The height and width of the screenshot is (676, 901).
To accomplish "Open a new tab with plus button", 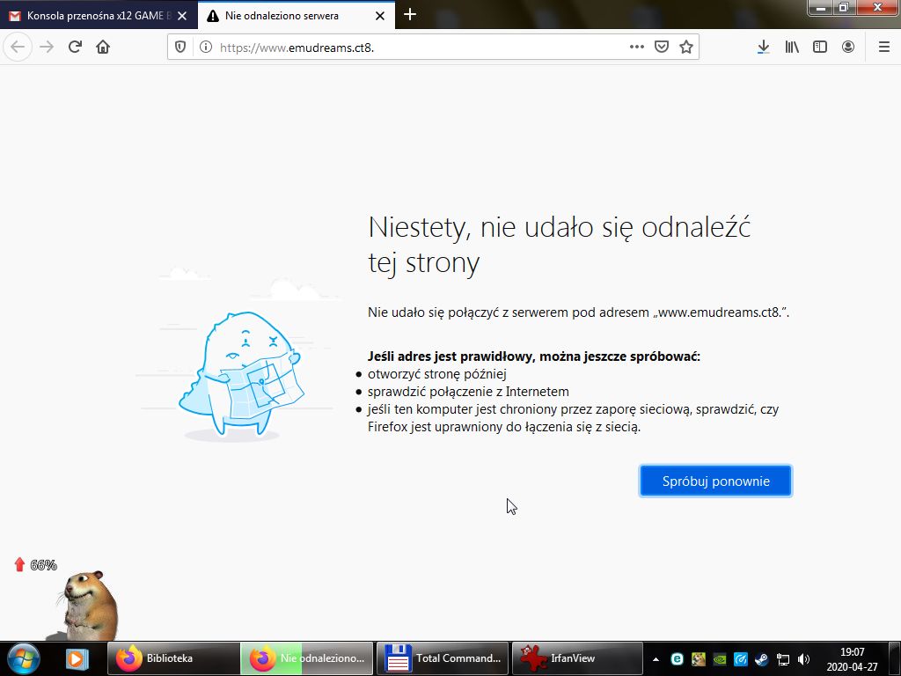I will coord(410,15).
